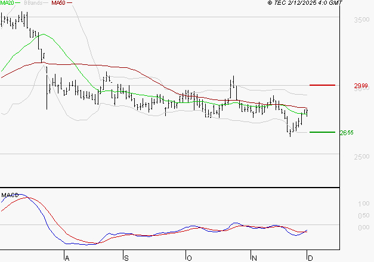
Task: Click the MACD panel label
Action: point(10,195)
